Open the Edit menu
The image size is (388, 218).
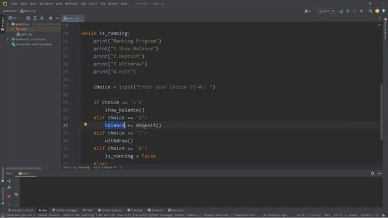24,4
